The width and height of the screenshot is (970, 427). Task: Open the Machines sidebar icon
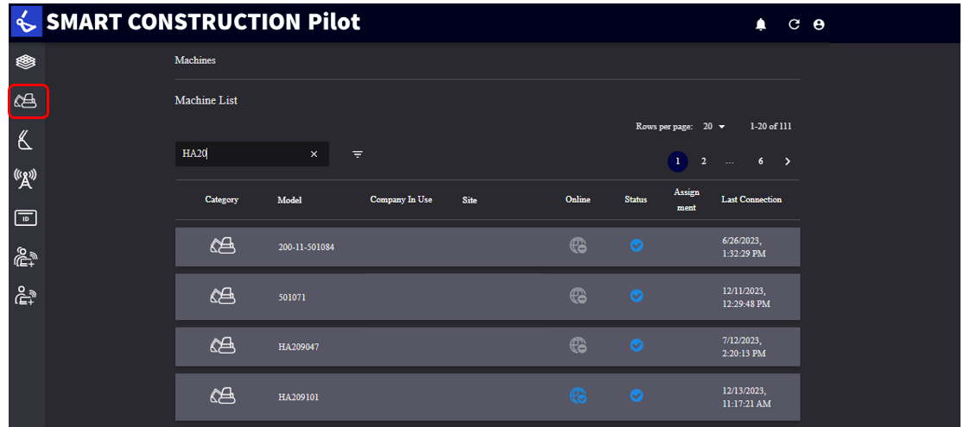coord(25,100)
